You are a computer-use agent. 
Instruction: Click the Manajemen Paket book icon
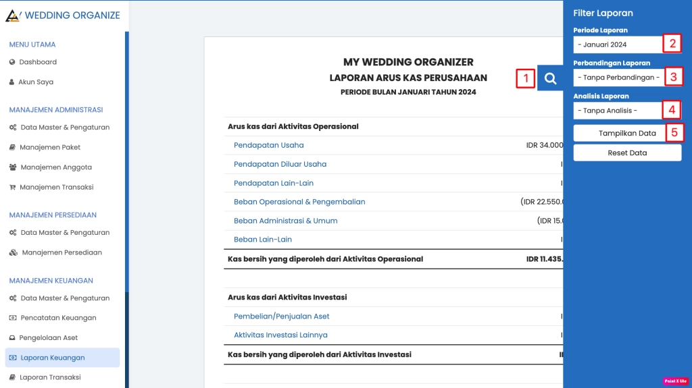pos(13,147)
